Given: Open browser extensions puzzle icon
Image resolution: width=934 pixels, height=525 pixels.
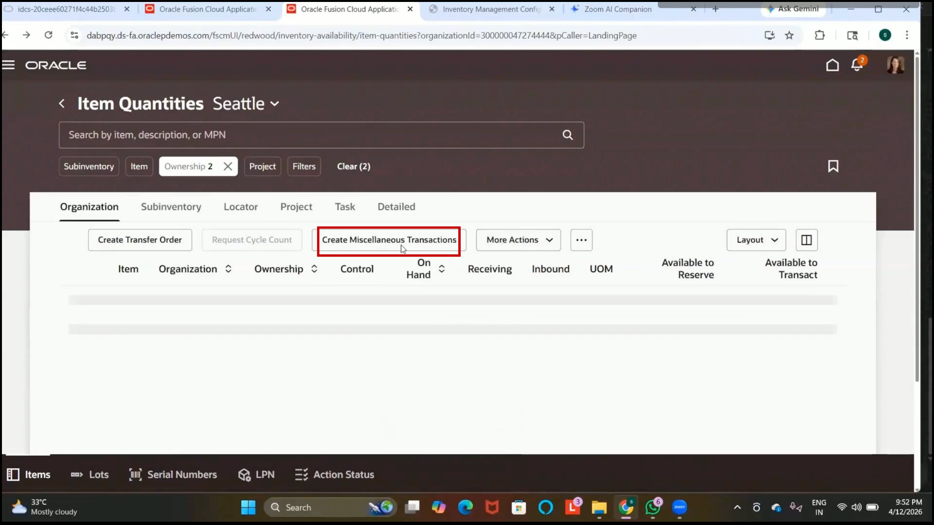Looking at the screenshot, I should pyautogui.click(x=820, y=35).
